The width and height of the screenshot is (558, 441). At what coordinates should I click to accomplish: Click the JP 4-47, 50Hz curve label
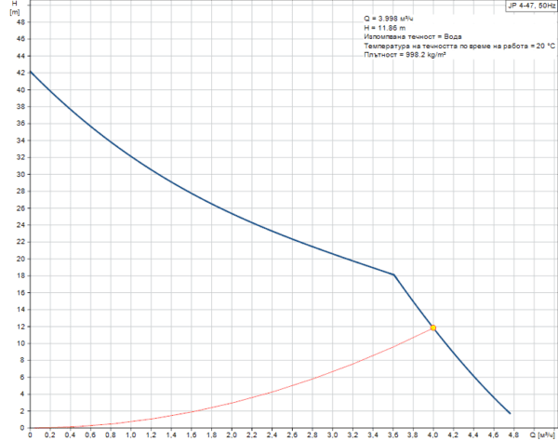pos(526,6)
